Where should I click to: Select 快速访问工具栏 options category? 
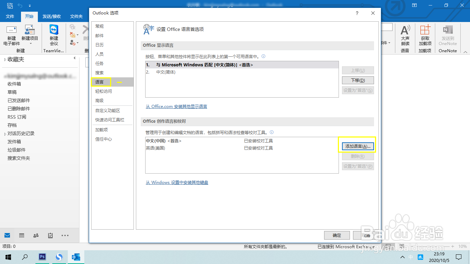pos(112,120)
